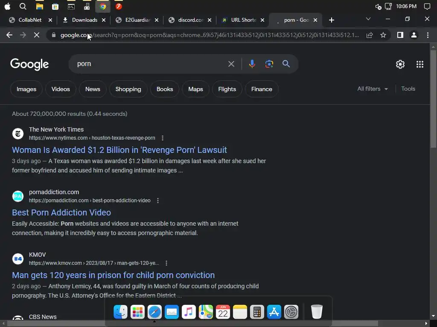Open the notification center icon
437x327 pixels.
coord(427,6)
